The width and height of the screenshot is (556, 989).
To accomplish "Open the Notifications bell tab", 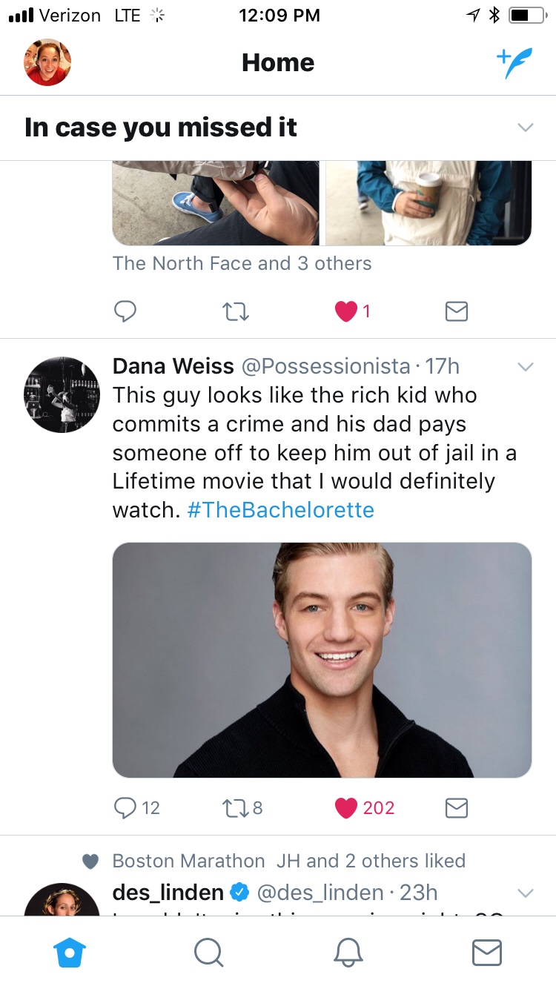I will [348, 953].
